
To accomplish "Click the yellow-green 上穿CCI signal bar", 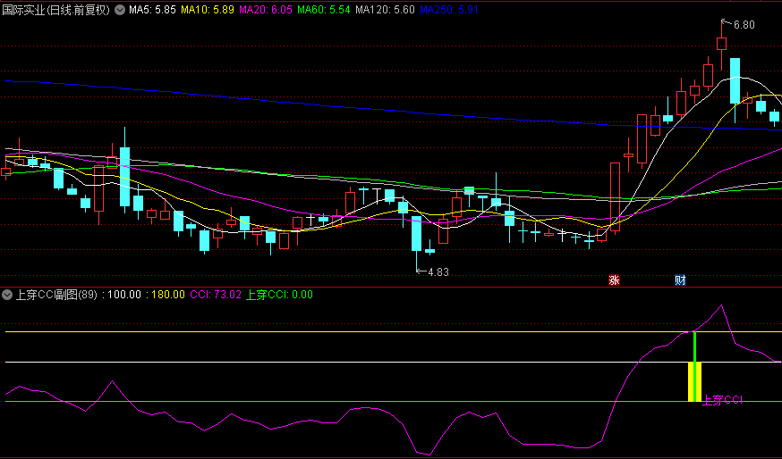I will click(x=694, y=367).
